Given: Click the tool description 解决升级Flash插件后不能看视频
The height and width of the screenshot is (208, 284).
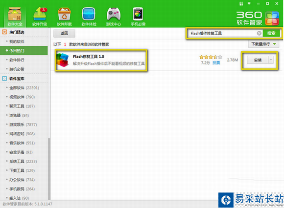Looking at the screenshot, I should click(x=109, y=63).
